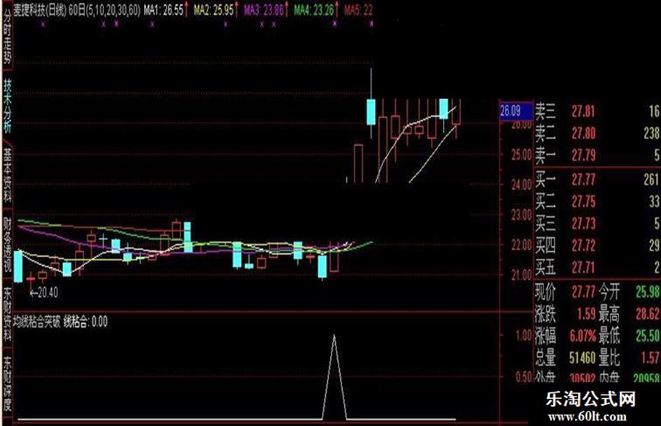
Task: Select the MA4: 23.26 indicator label
Action: point(314,10)
